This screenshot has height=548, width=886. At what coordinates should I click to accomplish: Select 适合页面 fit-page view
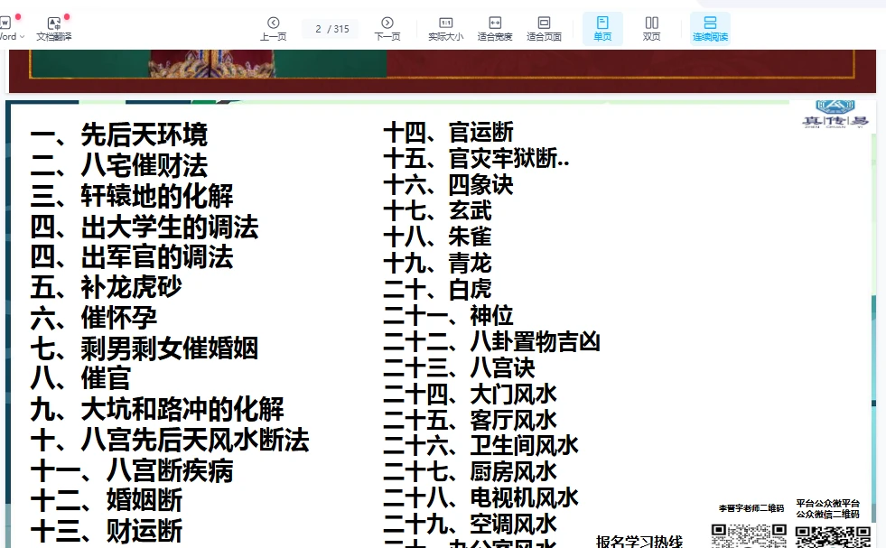coord(544,29)
